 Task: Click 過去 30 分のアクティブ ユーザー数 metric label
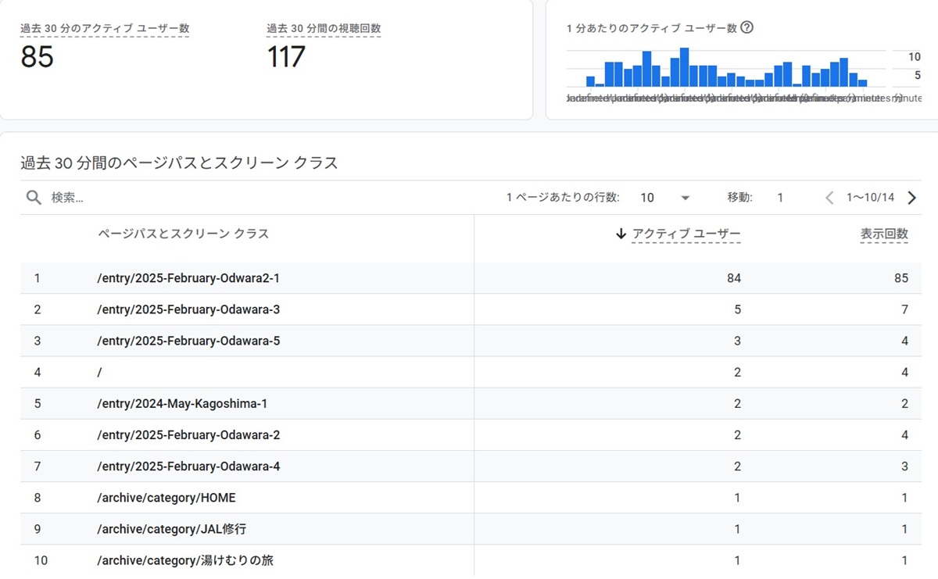pyautogui.click(x=105, y=28)
